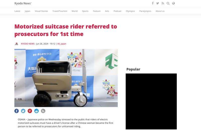Viewport: 201px width, 130px height.
Task: Open Visual Stories in navigation
Action: click(x=41, y=11)
